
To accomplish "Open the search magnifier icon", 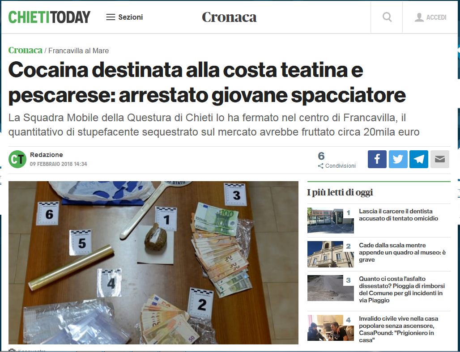I will coord(387,17).
